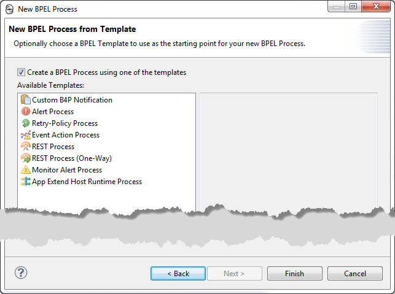Click the App Extend Host Runtime icon
395x294 pixels.
point(26,181)
